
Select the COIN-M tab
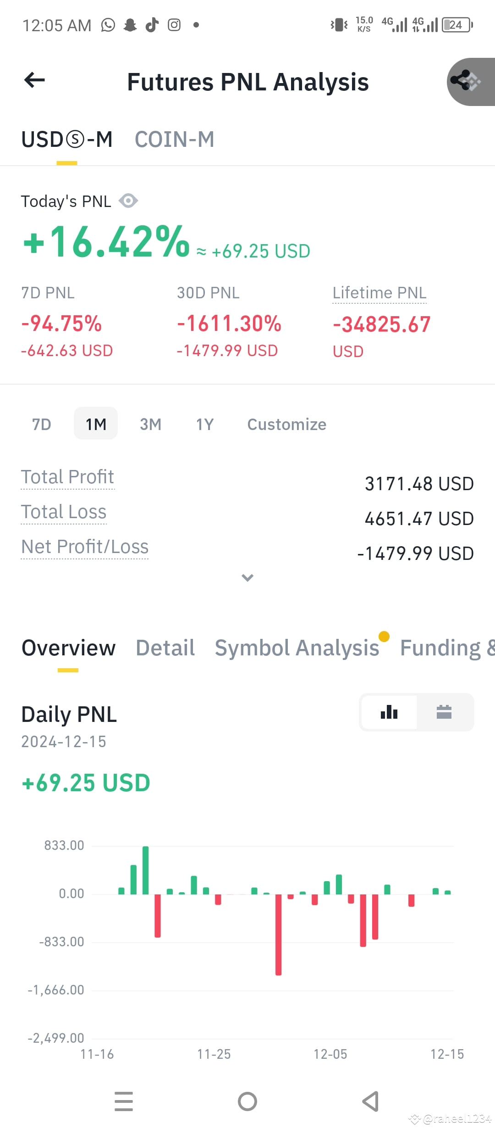[x=175, y=140]
